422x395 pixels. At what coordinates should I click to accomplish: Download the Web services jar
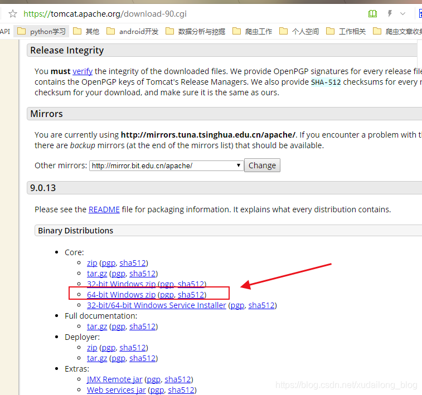[x=117, y=390]
